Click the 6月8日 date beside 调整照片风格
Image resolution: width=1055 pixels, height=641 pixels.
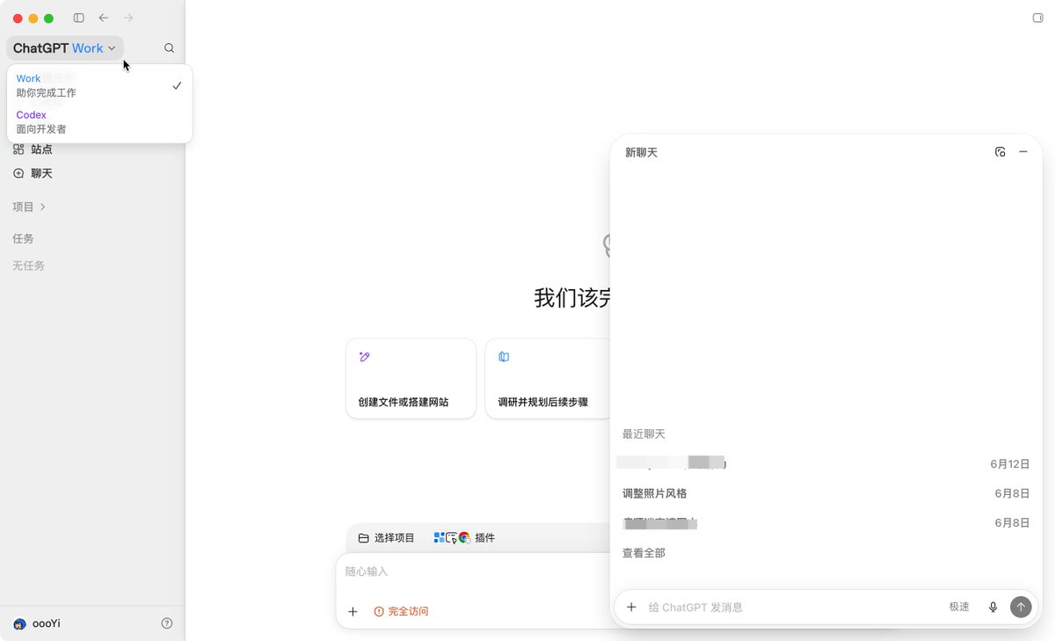tap(1012, 493)
